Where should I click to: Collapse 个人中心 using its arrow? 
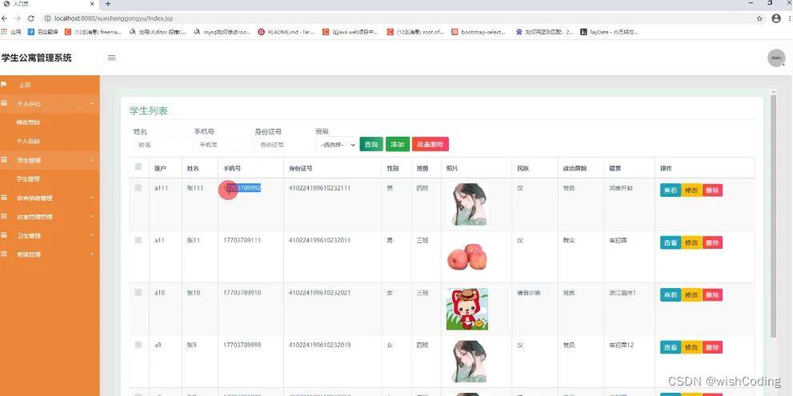point(92,104)
